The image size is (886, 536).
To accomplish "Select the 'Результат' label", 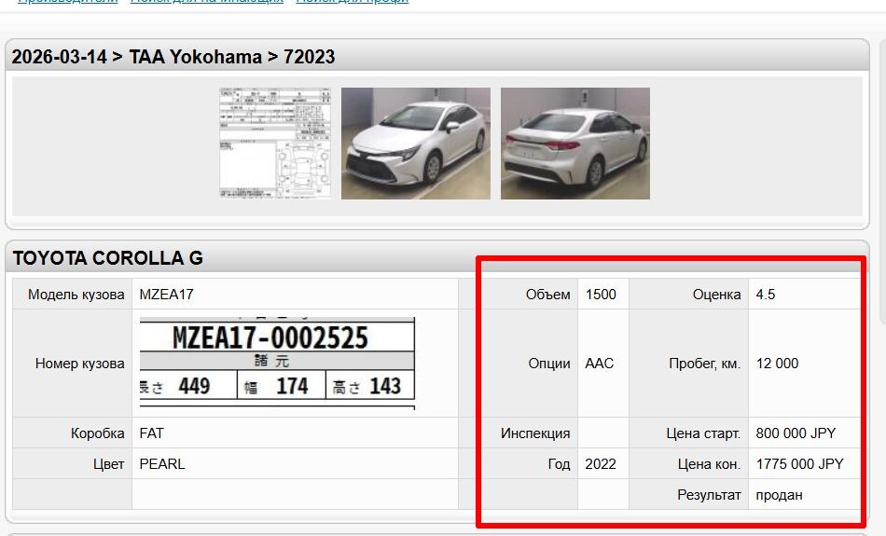I will click(x=709, y=495).
